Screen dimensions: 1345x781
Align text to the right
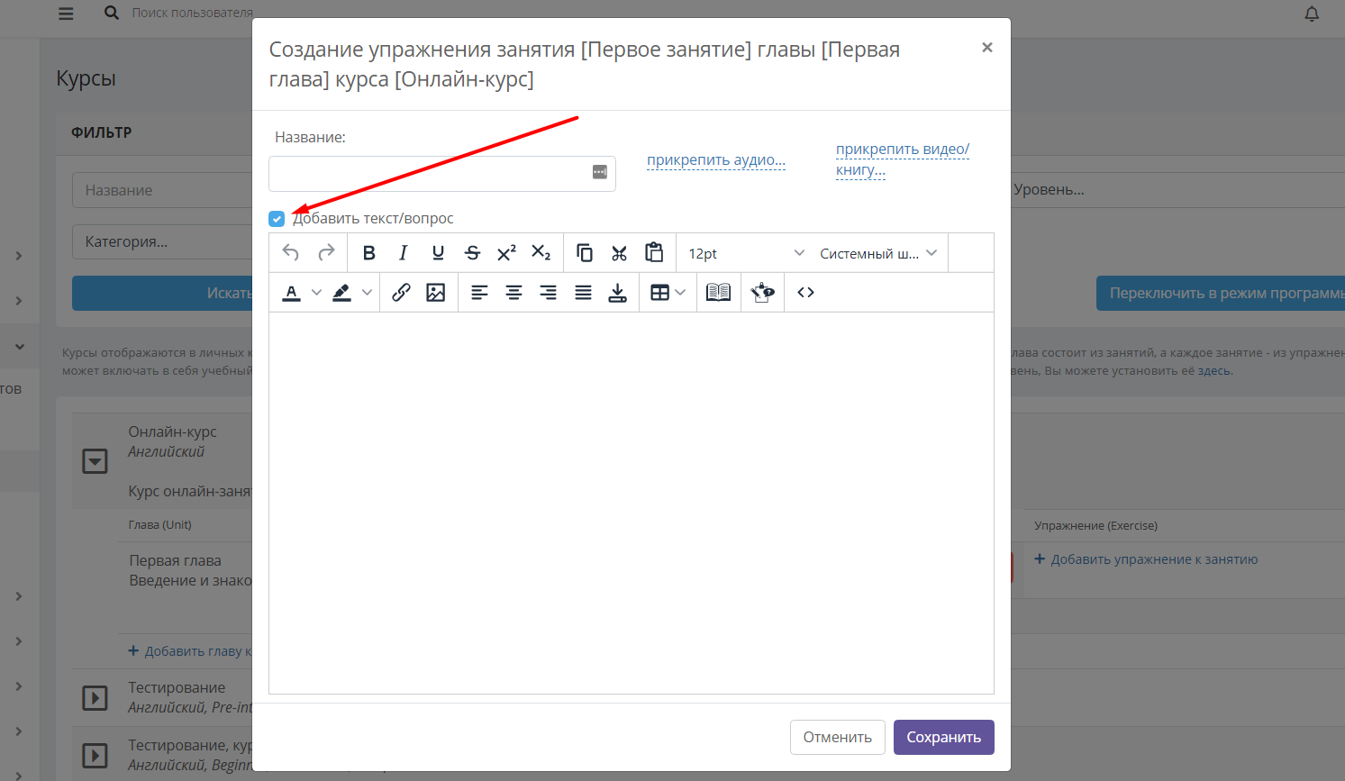tap(548, 293)
